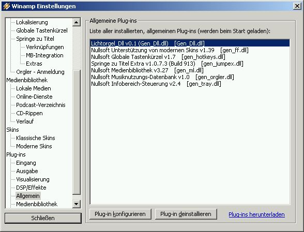This screenshot has width=304, height=232.
Task: Select Nullsoft Infobereich-Steuerung v2.4 plug-in
Action: 190,84
